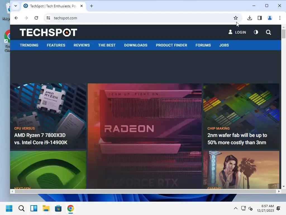
Task: Click the CPU VERSUS category label
Action: pyautogui.click(x=25, y=128)
